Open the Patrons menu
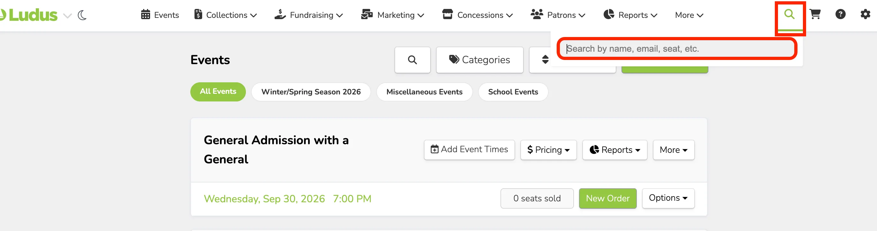The height and width of the screenshot is (231, 877). pyautogui.click(x=558, y=15)
